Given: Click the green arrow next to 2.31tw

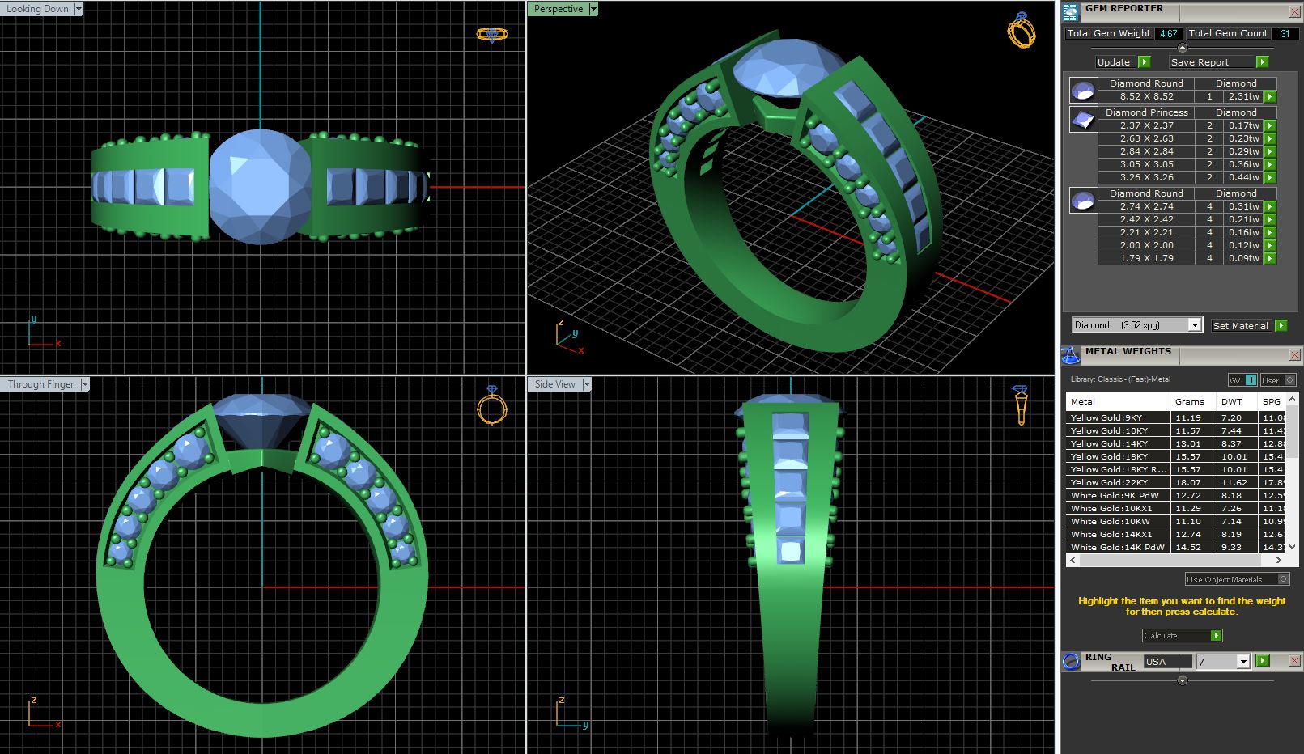Looking at the screenshot, I should pos(1270,96).
